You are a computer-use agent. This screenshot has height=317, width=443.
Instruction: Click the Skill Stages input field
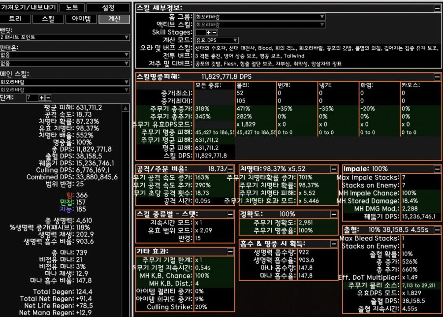click(200, 32)
